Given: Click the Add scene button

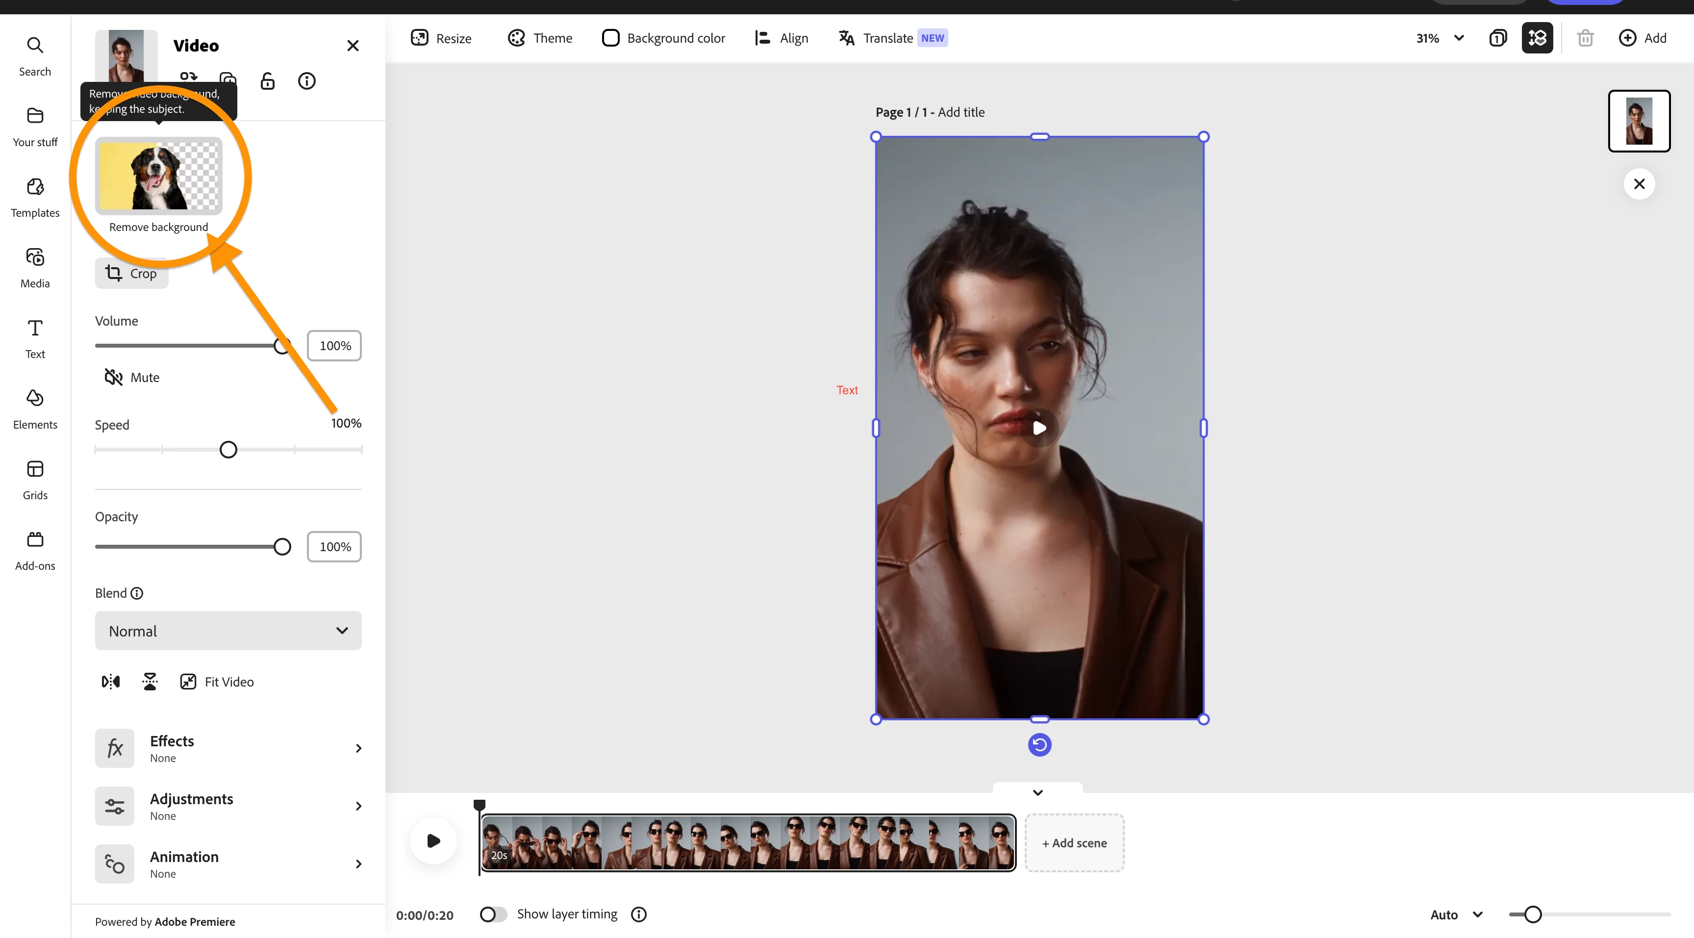Looking at the screenshot, I should 1074,842.
